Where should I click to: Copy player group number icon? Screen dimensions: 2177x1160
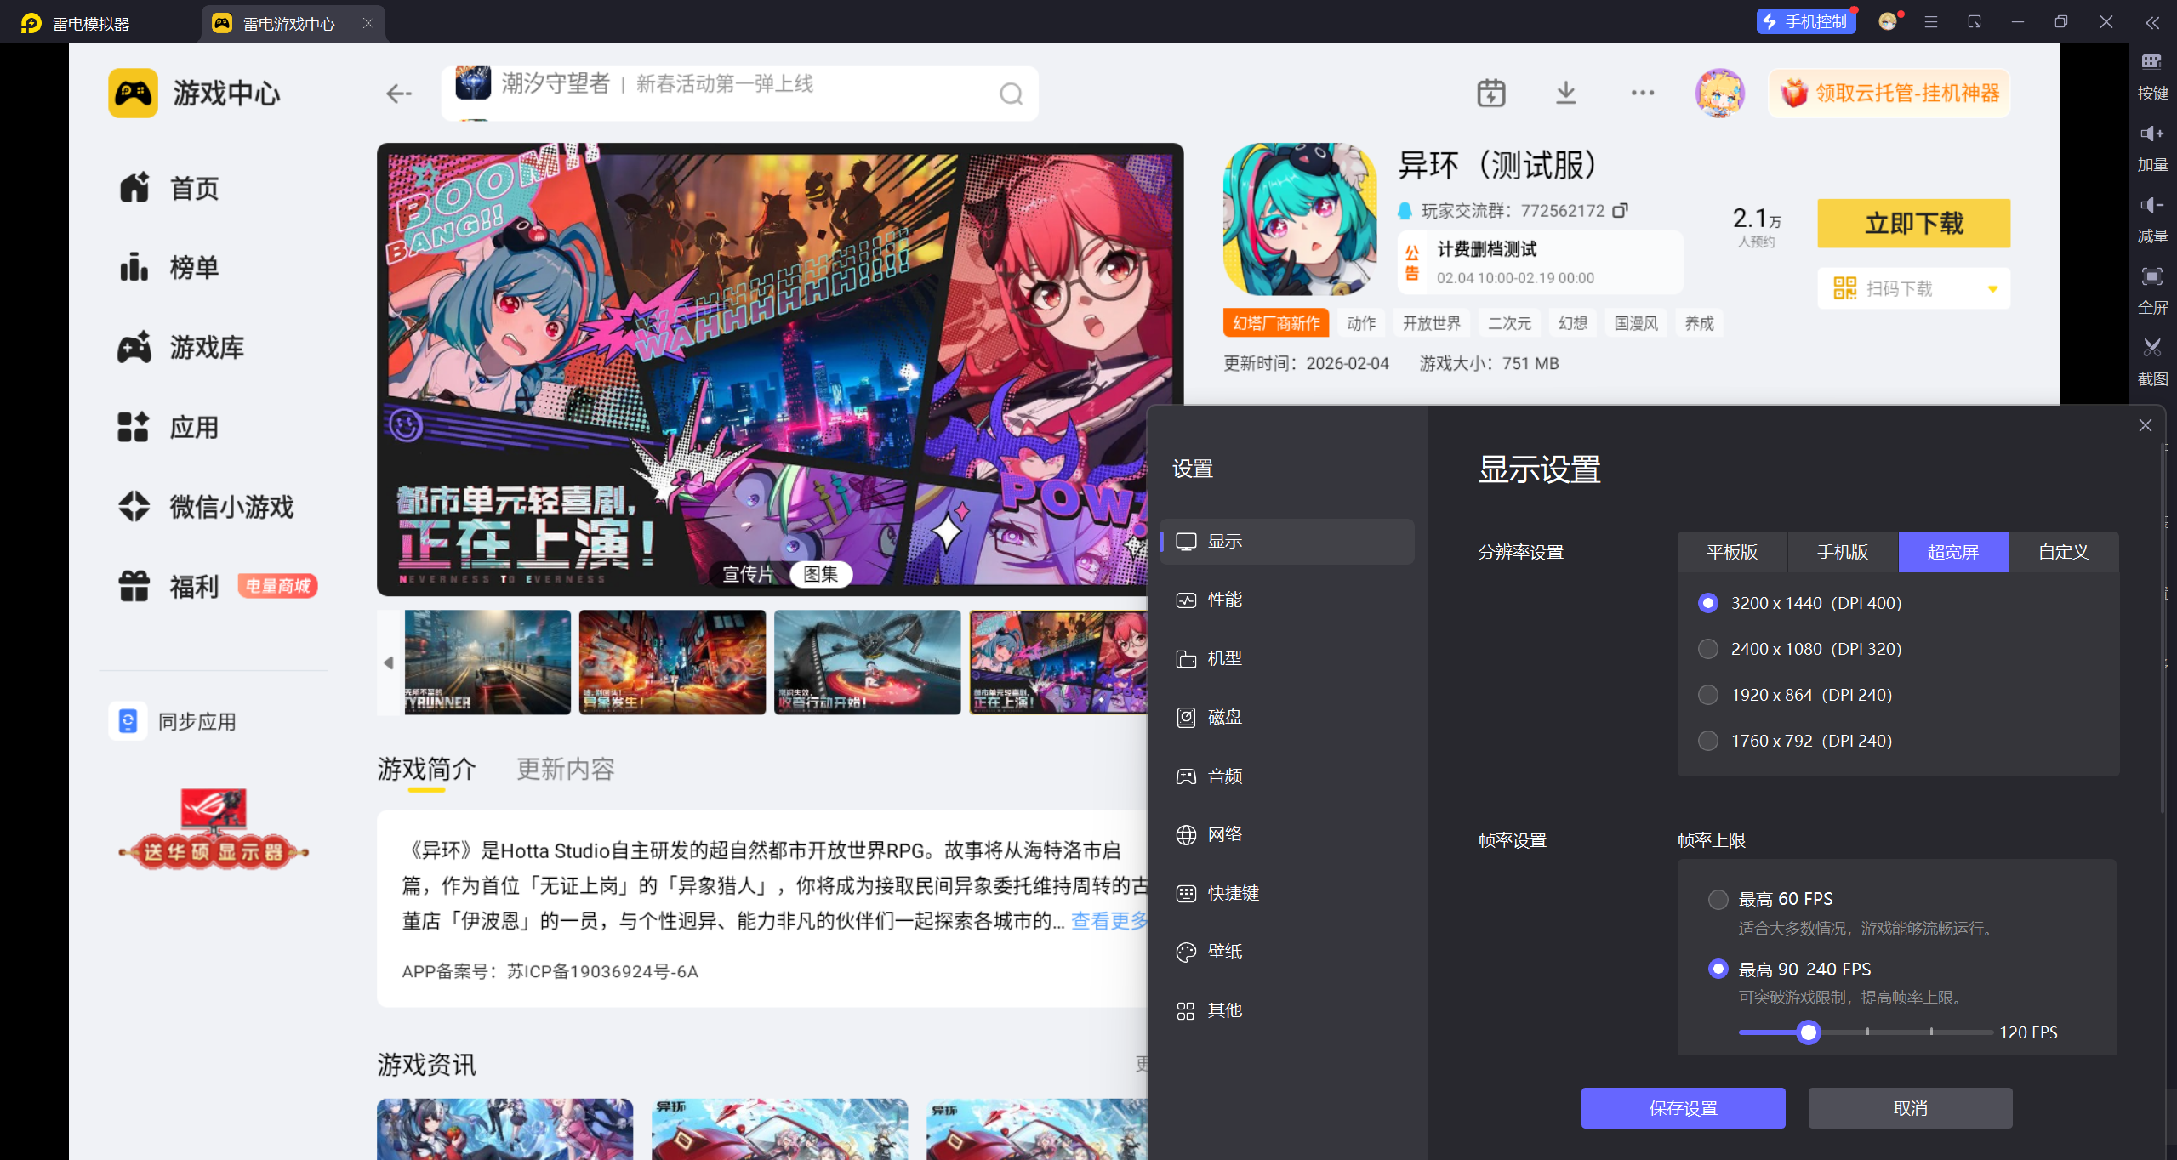click(1620, 210)
